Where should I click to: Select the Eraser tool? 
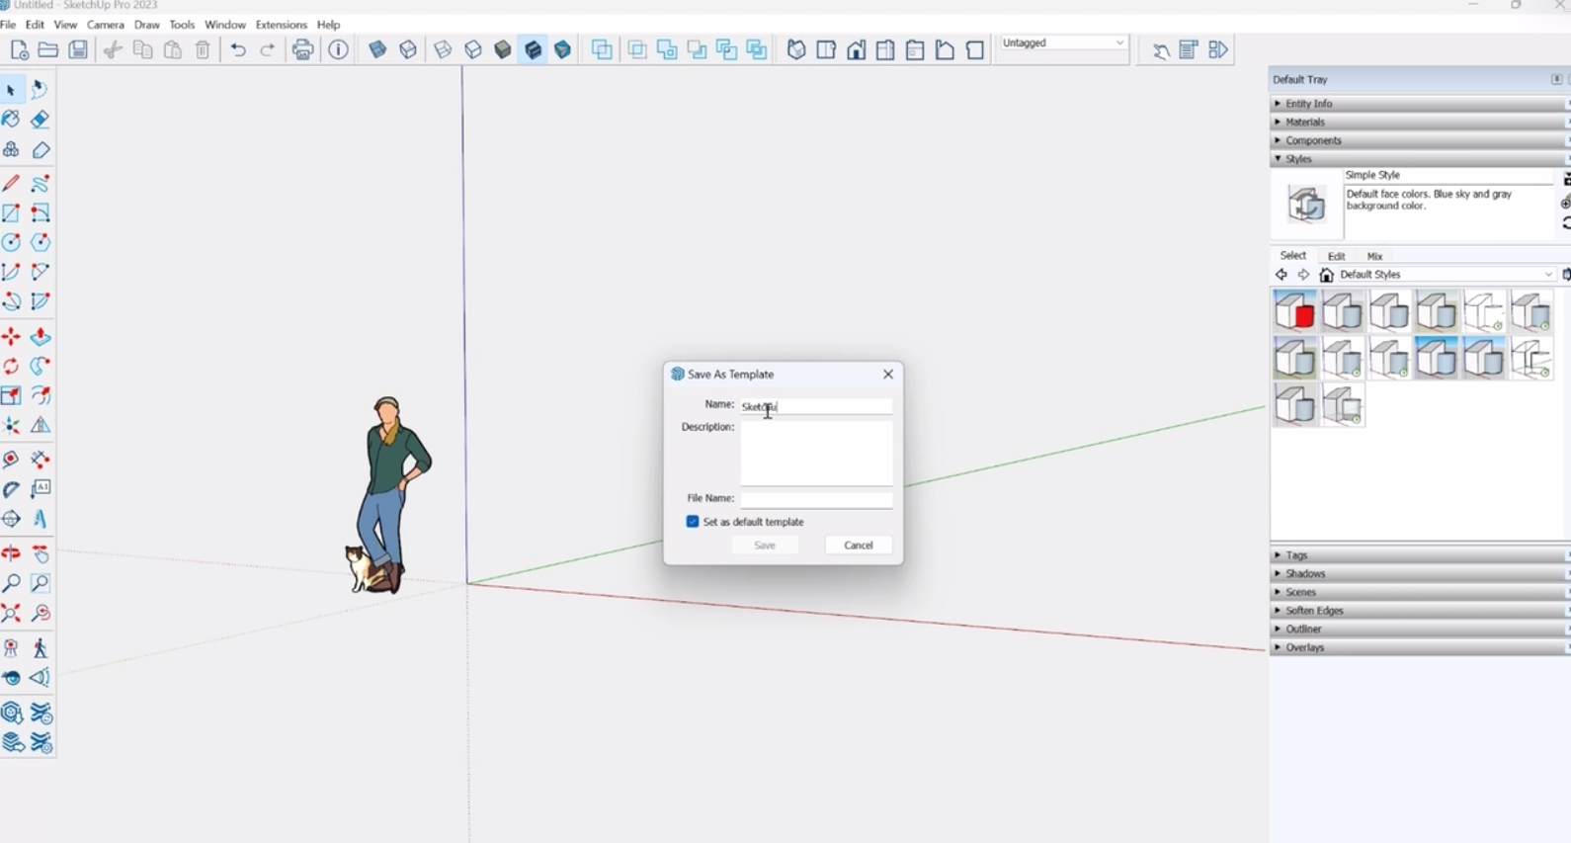click(x=41, y=120)
